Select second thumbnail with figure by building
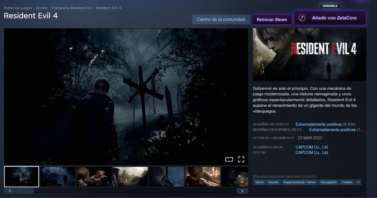377x198 pixels. pyautogui.click(x=58, y=177)
